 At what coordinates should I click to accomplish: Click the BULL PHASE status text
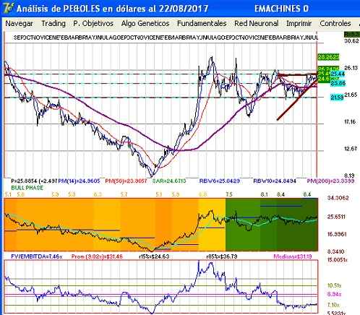(27, 188)
